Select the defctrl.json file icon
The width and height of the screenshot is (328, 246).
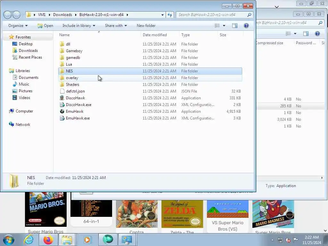click(x=62, y=91)
